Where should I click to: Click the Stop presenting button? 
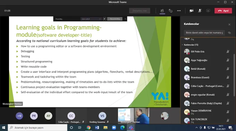115,19
